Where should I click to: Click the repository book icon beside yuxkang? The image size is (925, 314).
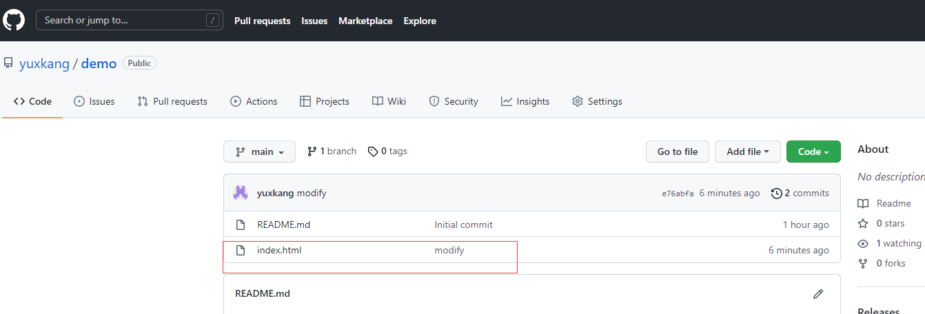[x=8, y=63]
